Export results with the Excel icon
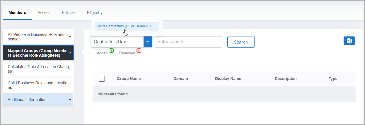This screenshot has width=365, height=125. pos(349,41)
